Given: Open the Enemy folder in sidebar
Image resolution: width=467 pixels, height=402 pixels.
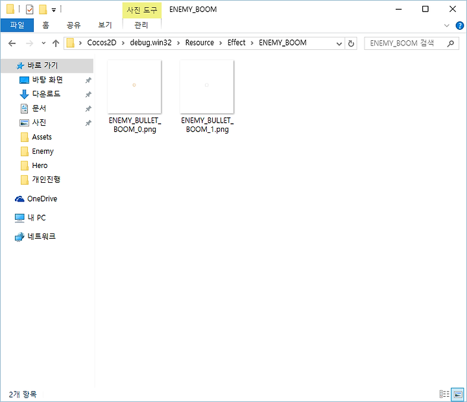Looking at the screenshot, I should point(43,151).
